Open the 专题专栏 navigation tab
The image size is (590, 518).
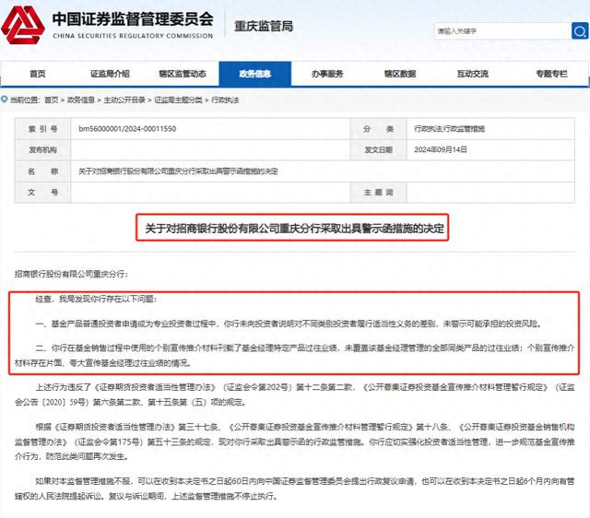point(551,74)
